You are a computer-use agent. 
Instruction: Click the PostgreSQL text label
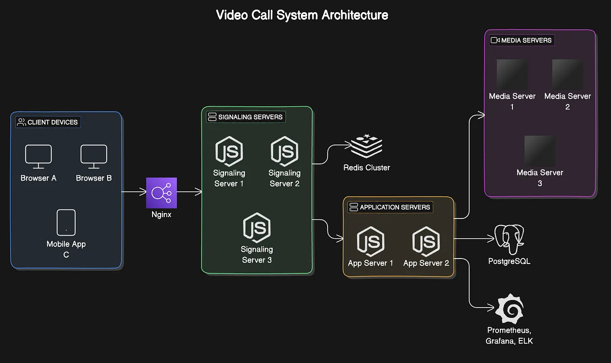(509, 261)
